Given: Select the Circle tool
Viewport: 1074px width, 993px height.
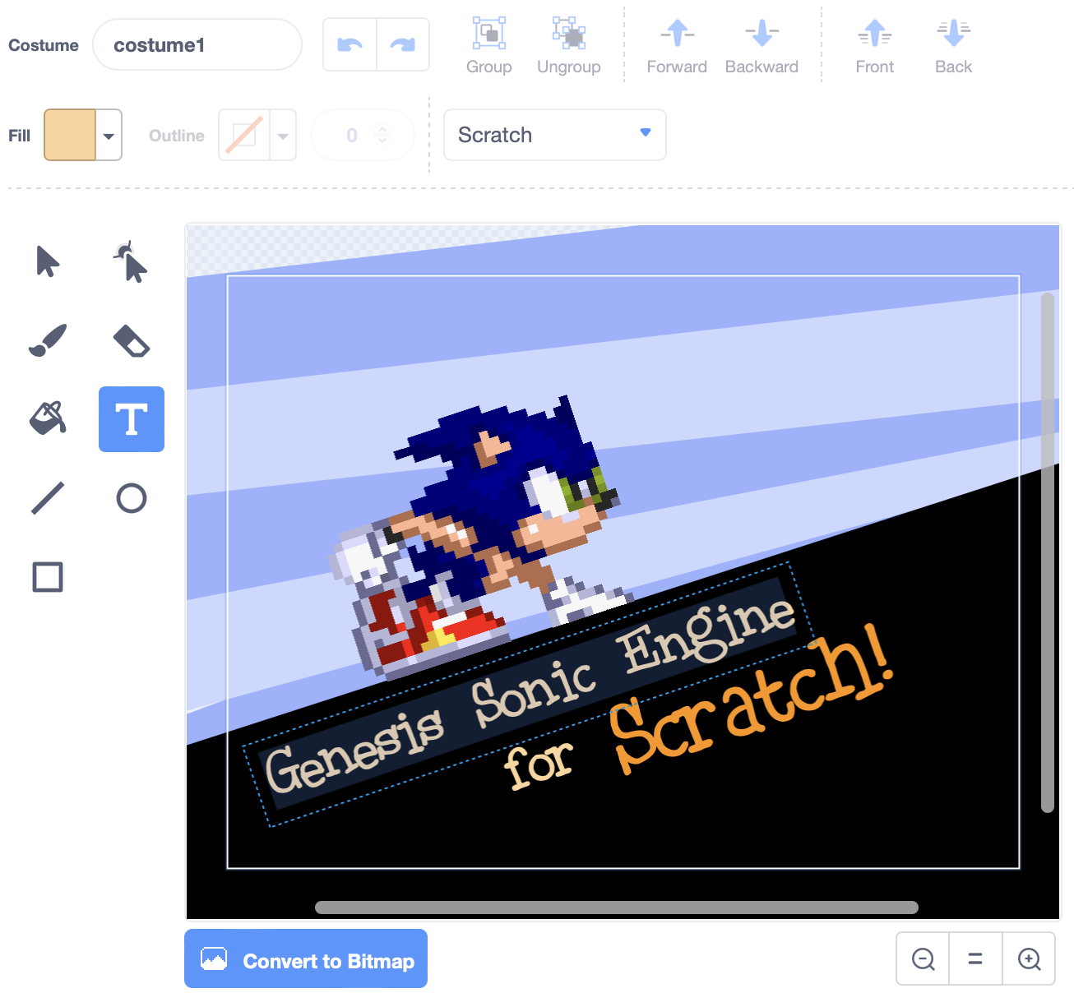Looking at the screenshot, I should click(x=132, y=498).
